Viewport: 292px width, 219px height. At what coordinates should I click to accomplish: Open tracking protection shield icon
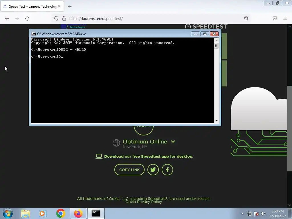[x=56, y=18]
